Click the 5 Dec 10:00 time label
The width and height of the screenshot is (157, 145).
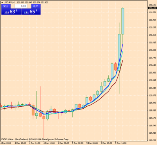pos(107,143)
